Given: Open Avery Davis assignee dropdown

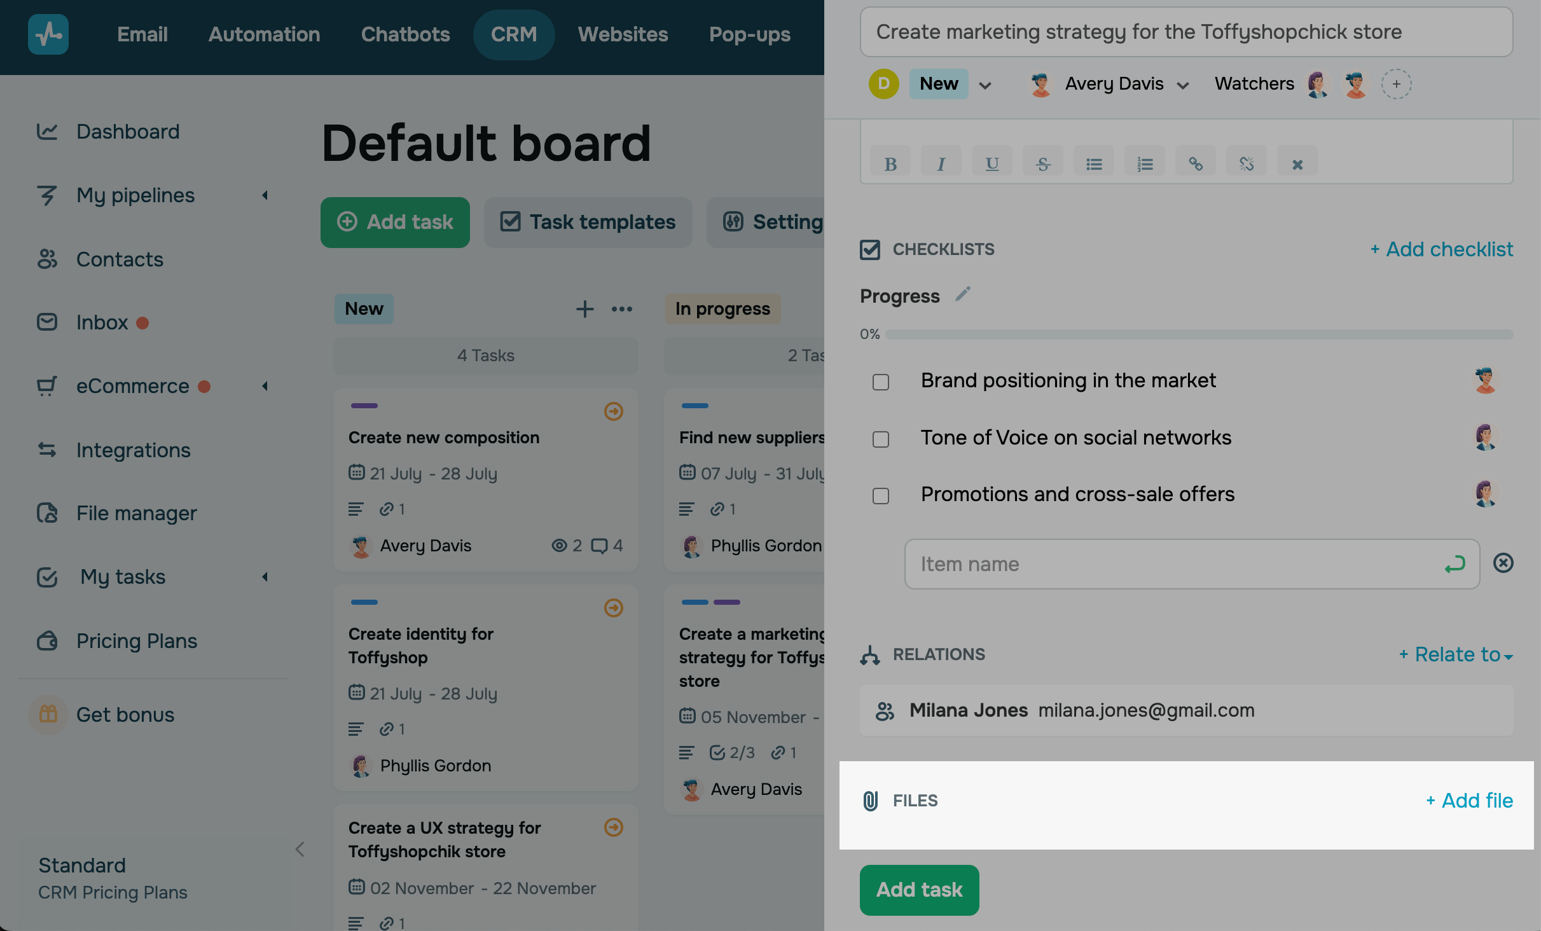Looking at the screenshot, I should coord(1182,85).
